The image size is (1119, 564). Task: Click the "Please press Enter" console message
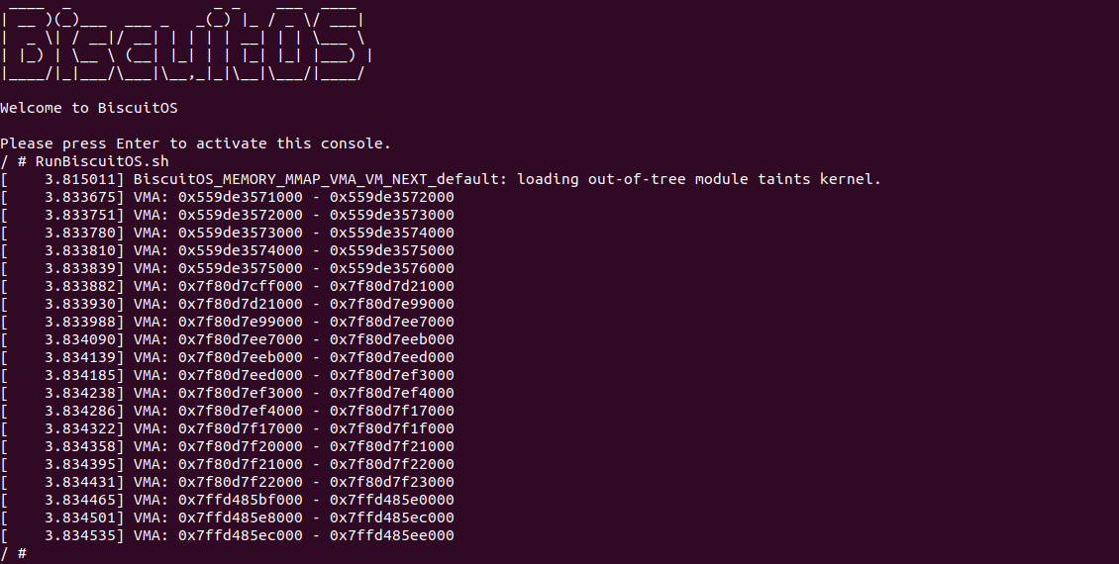(196, 143)
